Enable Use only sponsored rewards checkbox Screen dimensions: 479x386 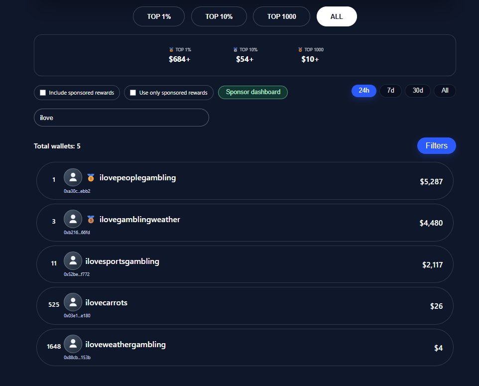pyautogui.click(x=133, y=93)
